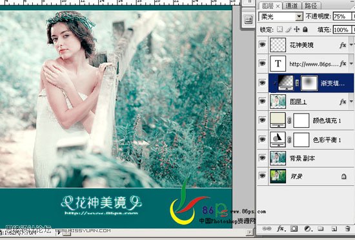355x240 pixels.
Task: Toggle visibility of 色彩平衡 1 layer
Action: point(262,139)
